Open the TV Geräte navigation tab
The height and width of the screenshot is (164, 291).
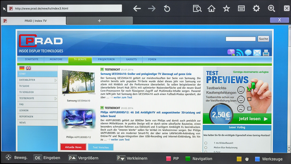pyautogui.click(x=80, y=59)
